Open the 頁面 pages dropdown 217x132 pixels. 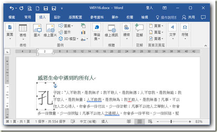[10, 32]
